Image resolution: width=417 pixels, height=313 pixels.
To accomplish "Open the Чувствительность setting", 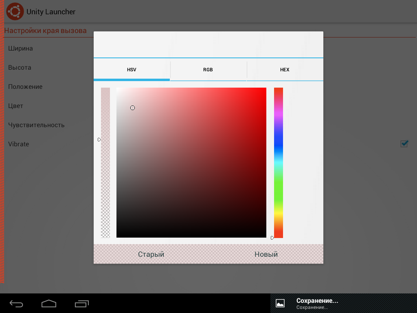I will click(x=36, y=125).
